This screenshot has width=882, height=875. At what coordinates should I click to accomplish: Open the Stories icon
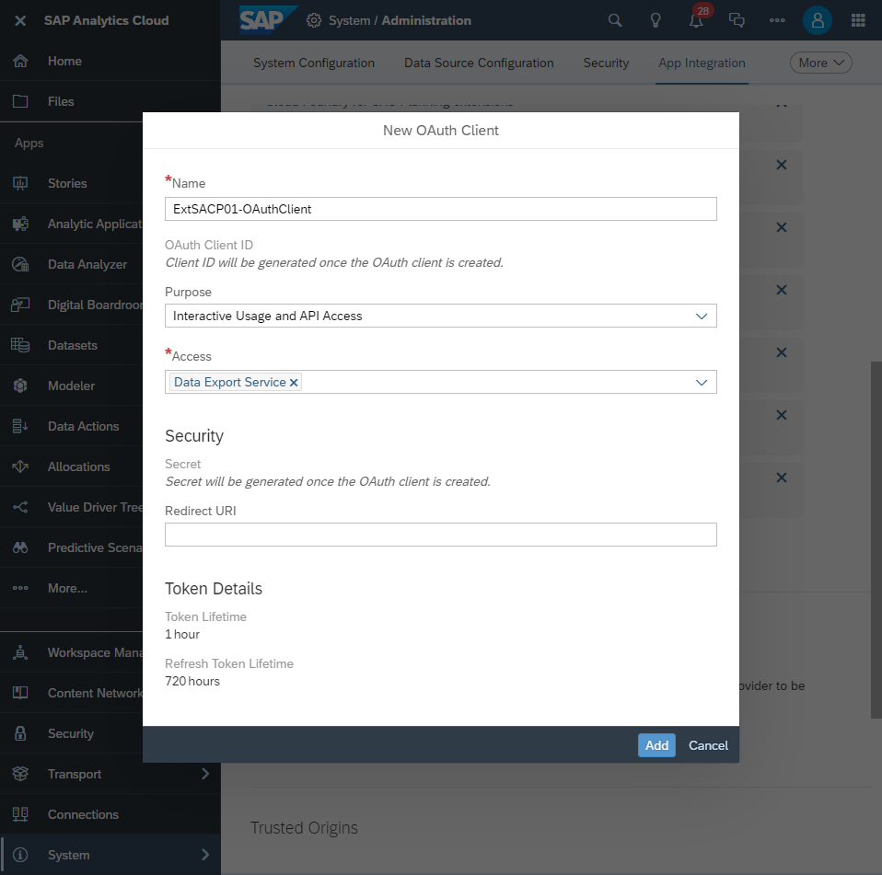tap(20, 183)
